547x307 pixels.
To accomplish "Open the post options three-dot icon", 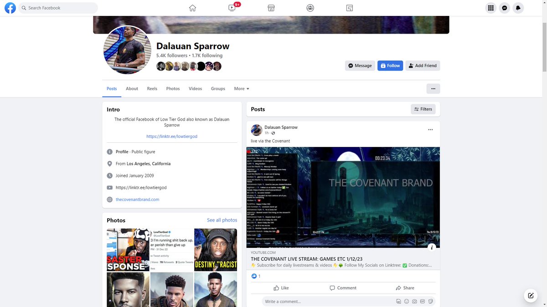I will click(x=430, y=130).
